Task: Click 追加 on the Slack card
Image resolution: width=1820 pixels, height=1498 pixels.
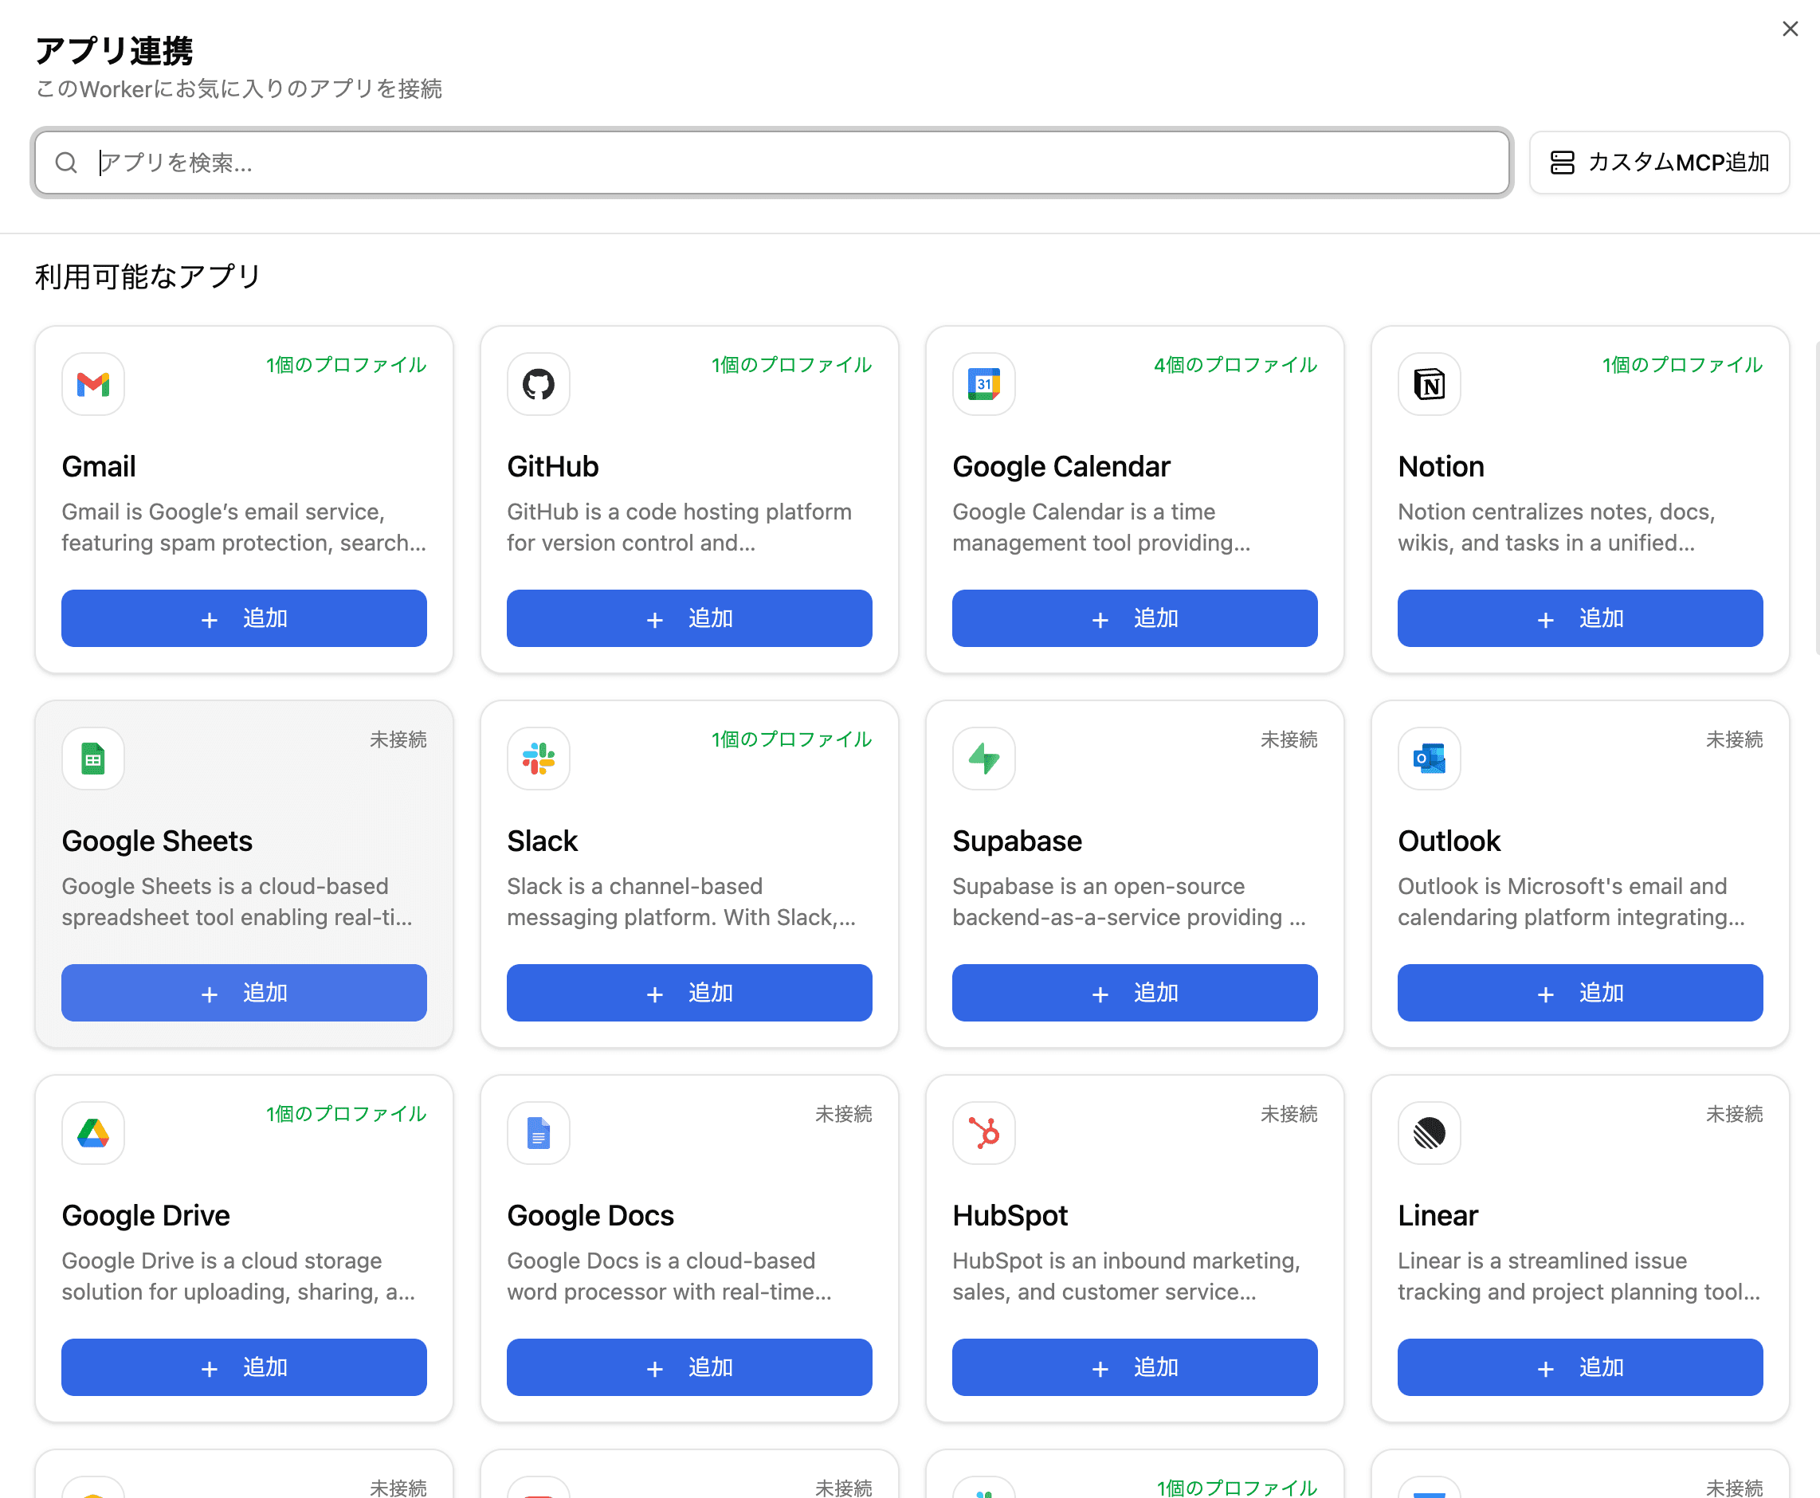Action: (688, 992)
